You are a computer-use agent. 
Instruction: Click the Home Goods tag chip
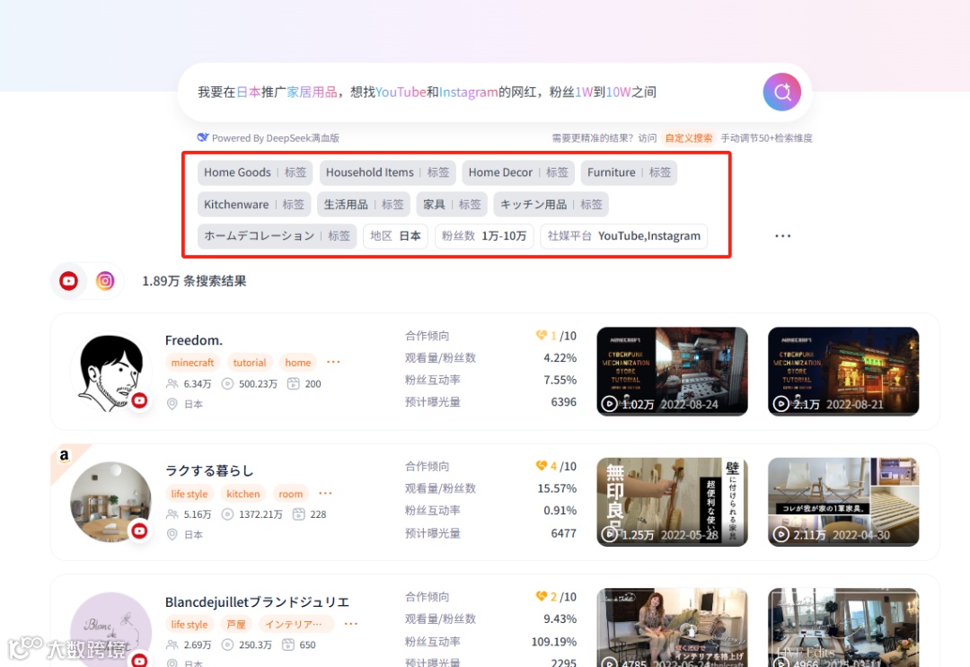(x=255, y=172)
